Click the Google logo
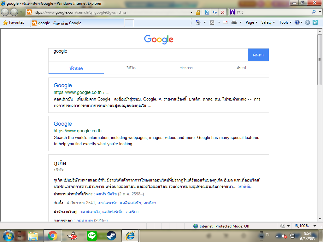The image size is (323, 242). 159,39
